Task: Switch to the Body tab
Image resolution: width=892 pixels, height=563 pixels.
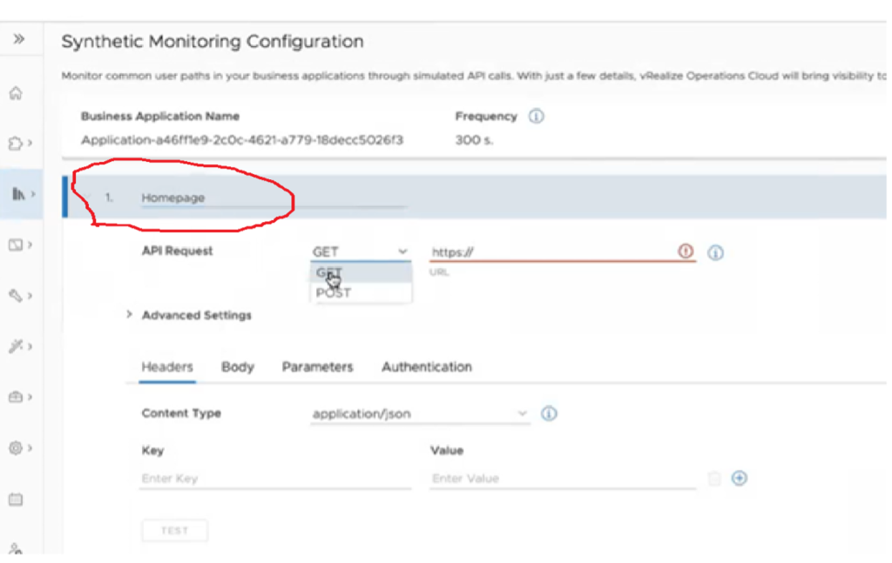Action: (238, 367)
